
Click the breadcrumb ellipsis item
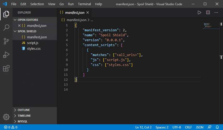[x=92, y=20]
